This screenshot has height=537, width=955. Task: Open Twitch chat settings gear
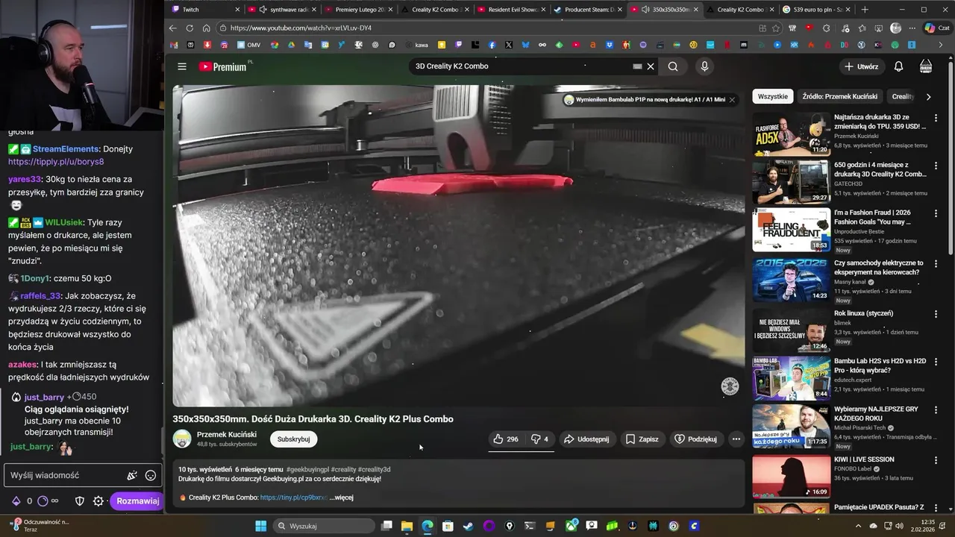point(98,501)
